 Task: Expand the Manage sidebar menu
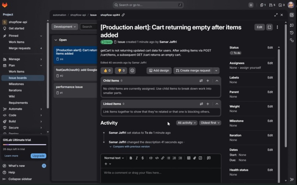click(23, 59)
